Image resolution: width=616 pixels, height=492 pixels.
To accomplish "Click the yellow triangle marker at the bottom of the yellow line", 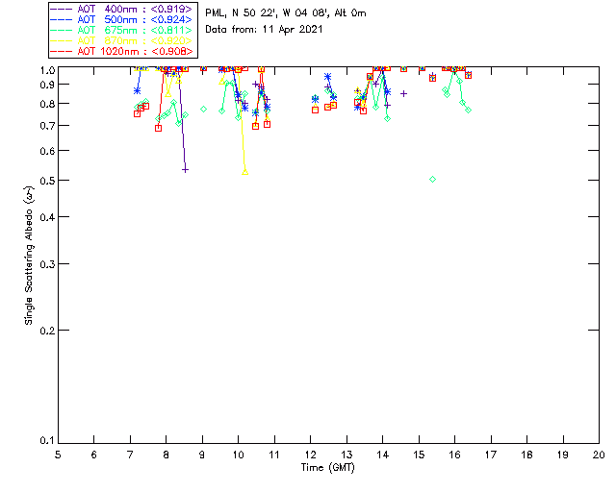I will pos(245,170).
